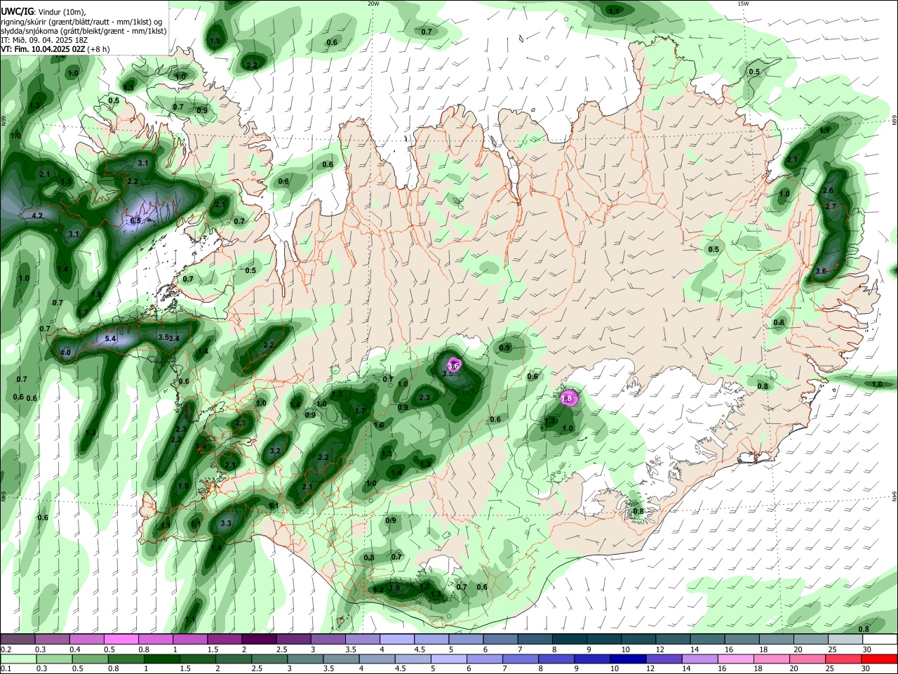The height and width of the screenshot is (674, 898).
Task: Click the rigning/skúrir legend description line
Action: coord(81,21)
